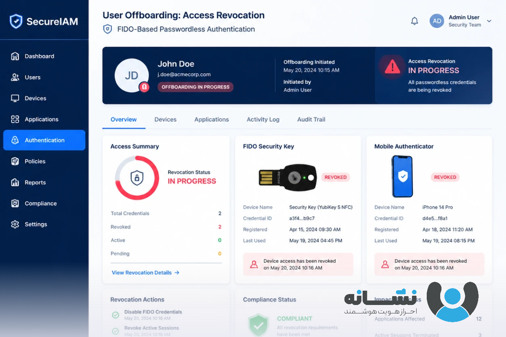Screen dimensions: 506x337
Task: Click the Revoked count value 2
Action: (220, 227)
